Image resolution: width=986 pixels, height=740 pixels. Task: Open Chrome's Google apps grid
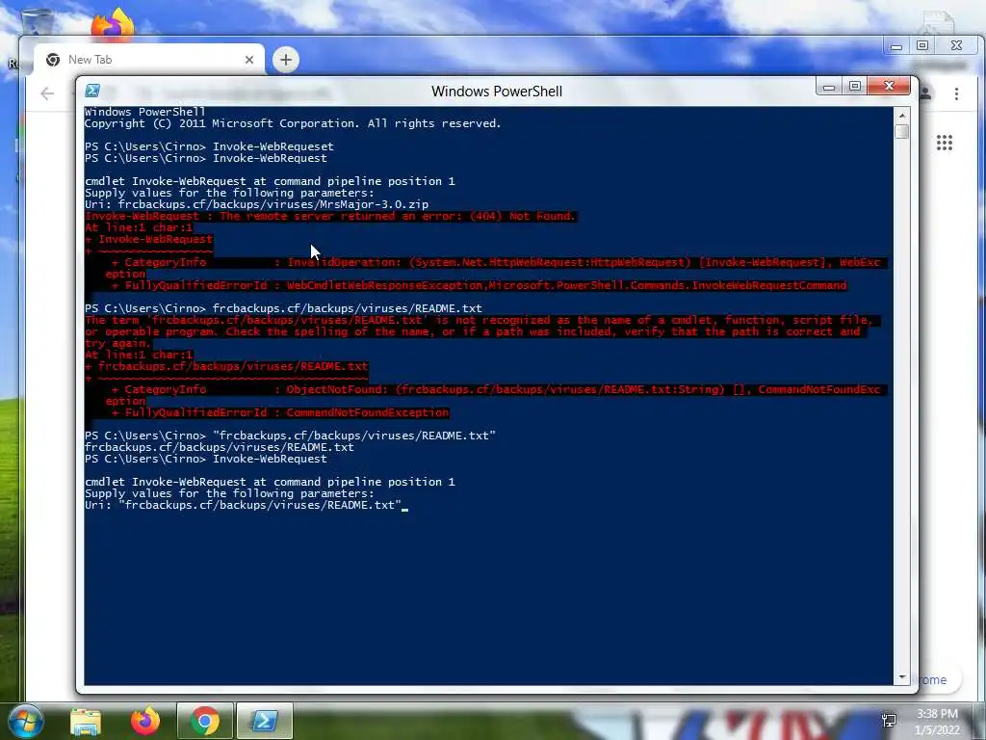click(x=944, y=143)
